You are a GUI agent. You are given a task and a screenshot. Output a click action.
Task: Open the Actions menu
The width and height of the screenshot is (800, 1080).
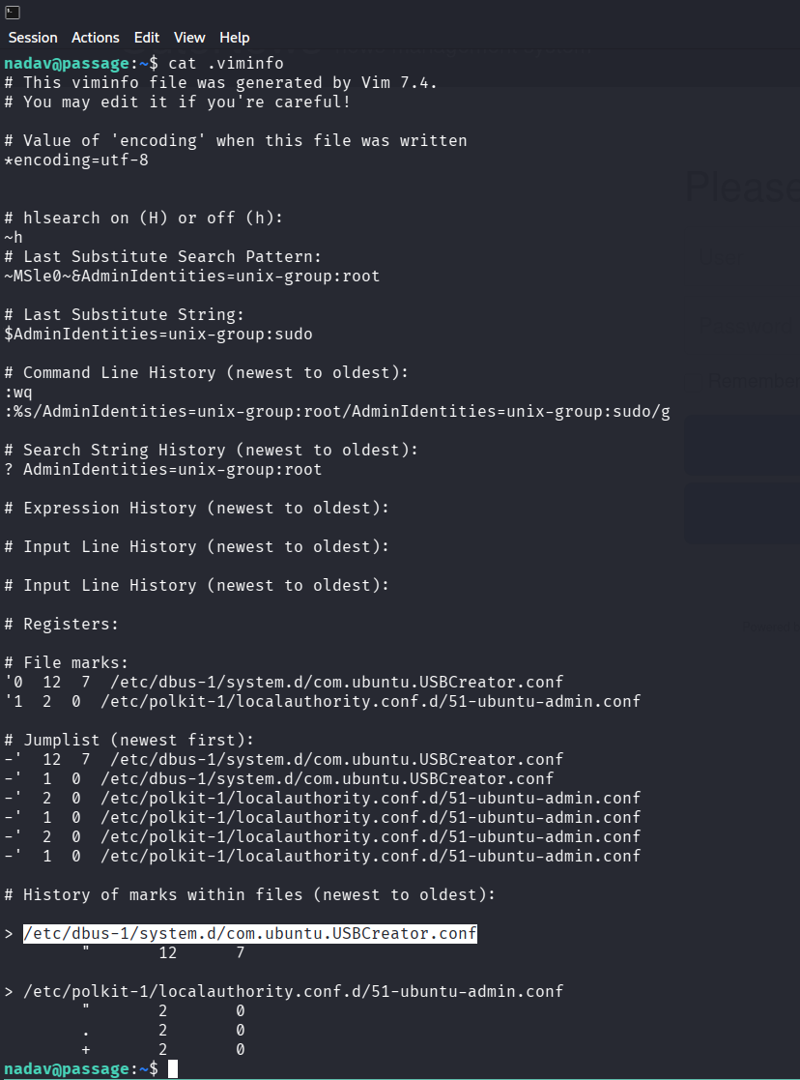(x=96, y=38)
